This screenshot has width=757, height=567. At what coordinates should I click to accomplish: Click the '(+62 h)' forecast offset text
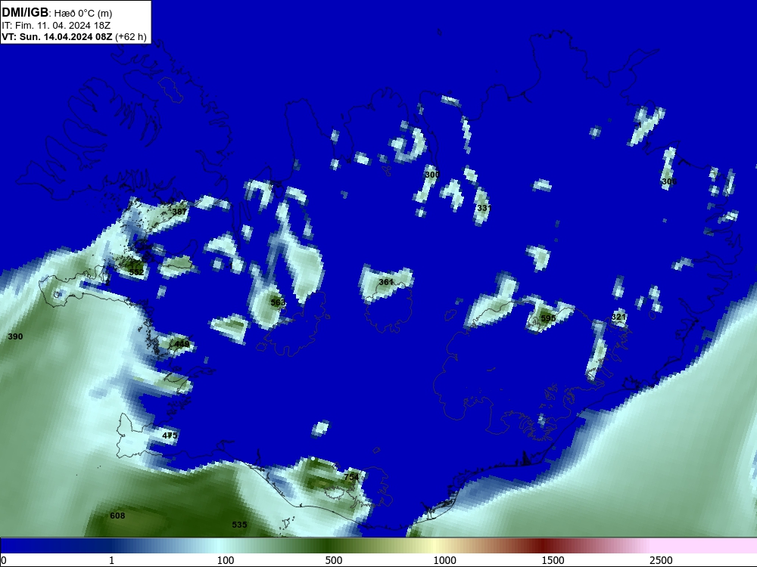click(x=131, y=36)
